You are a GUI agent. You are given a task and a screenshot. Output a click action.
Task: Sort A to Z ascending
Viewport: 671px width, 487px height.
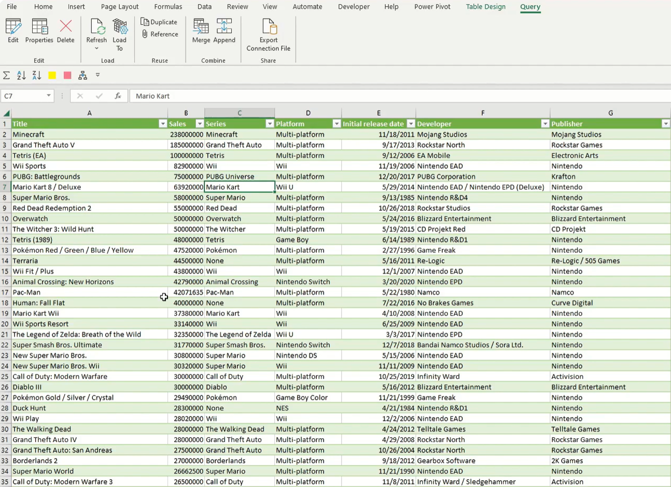[21, 75]
